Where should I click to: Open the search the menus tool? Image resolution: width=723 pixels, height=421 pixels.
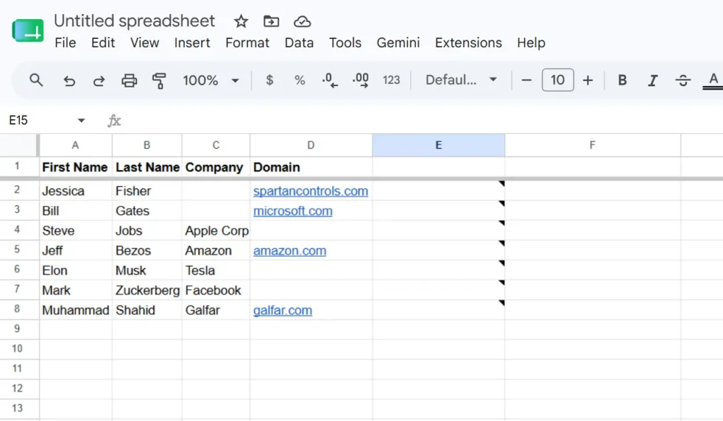pyautogui.click(x=36, y=80)
